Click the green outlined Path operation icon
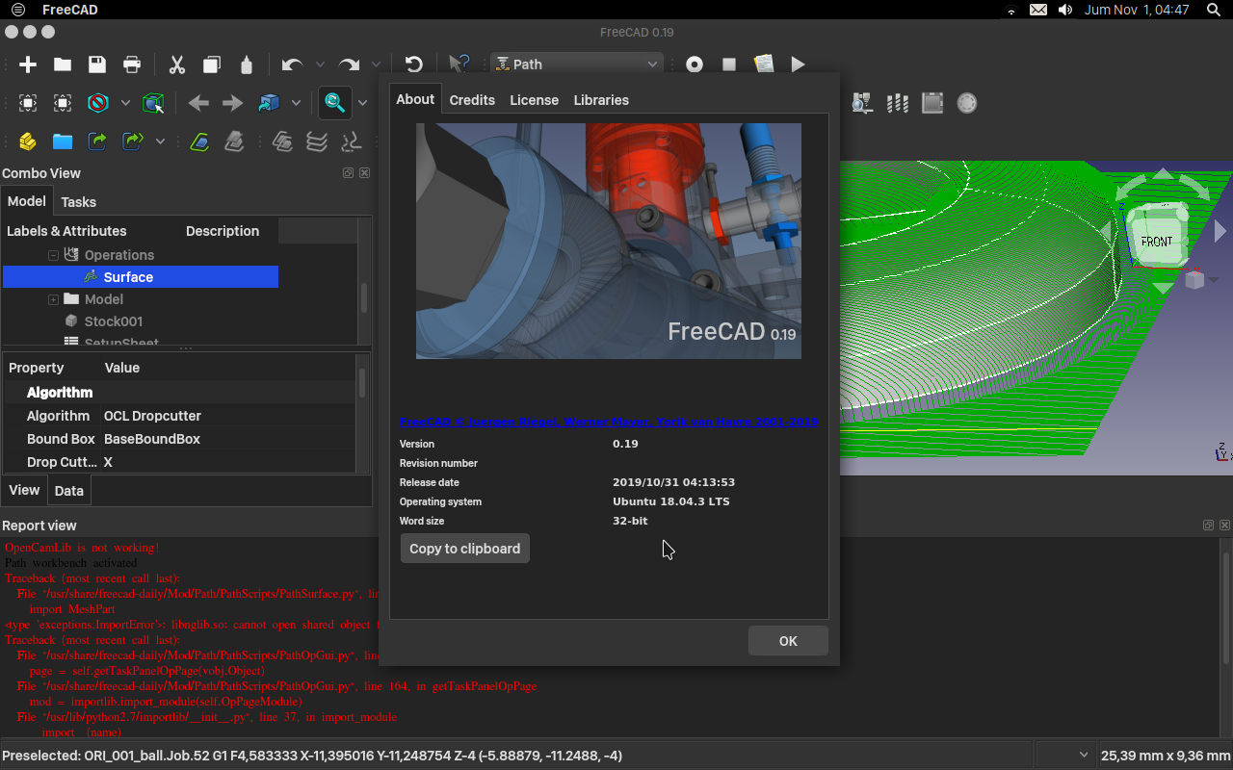 pos(199,141)
